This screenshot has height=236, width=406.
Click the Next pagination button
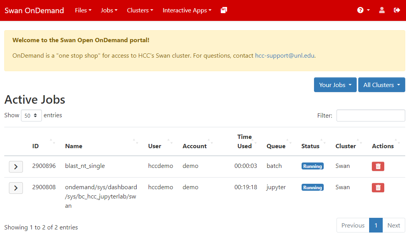point(393,226)
